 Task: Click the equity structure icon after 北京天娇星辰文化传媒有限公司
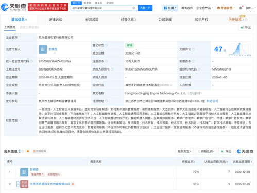pyautogui.click(x=73, y=184)
